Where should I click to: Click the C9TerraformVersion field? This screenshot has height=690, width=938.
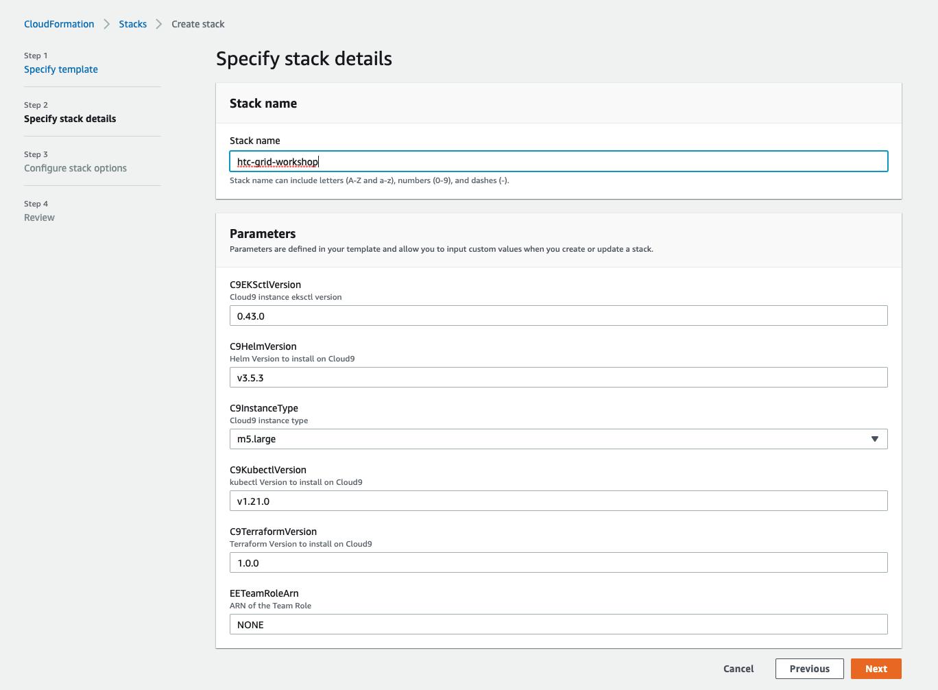pyautogui.click(x=558, y=563)
